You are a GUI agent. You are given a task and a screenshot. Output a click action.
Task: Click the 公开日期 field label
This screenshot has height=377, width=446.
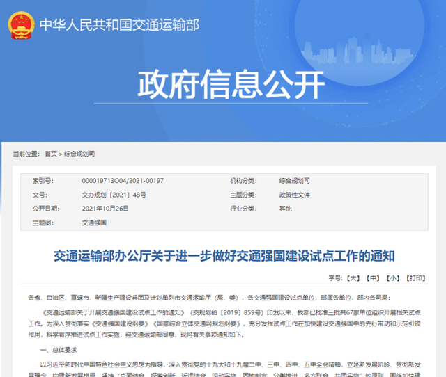[x=46, y=209]
